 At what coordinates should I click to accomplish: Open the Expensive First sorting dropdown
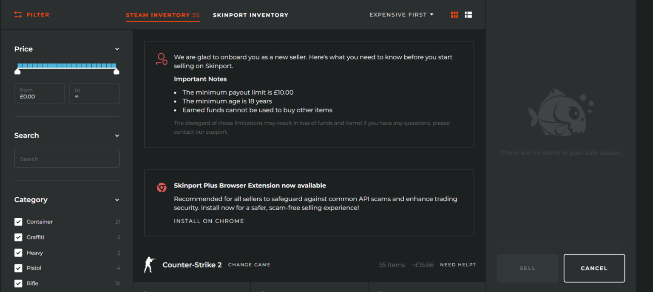click(401, 14)
